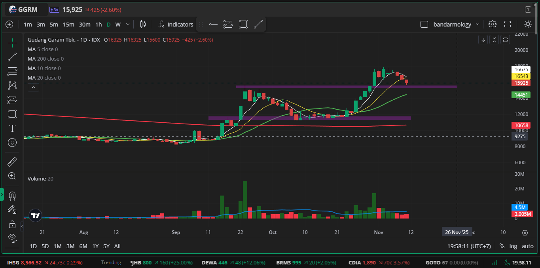Open chart settings gear icon
Screen dimensions: 540x268
click(x=492, y=24)
